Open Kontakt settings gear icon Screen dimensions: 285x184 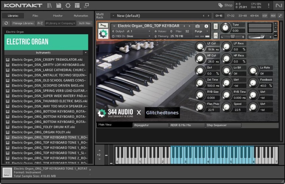point(68,6)
